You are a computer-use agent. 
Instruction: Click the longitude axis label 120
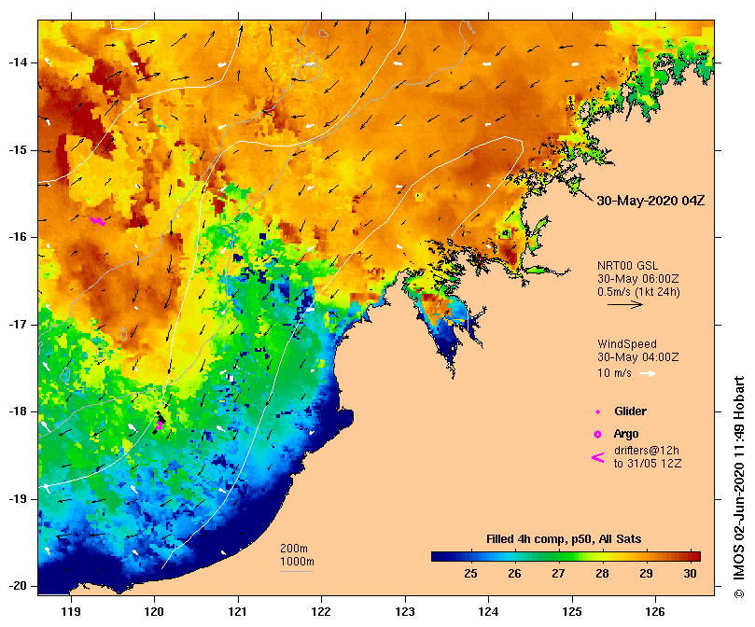pyautogui.click(x=155, y=611)
